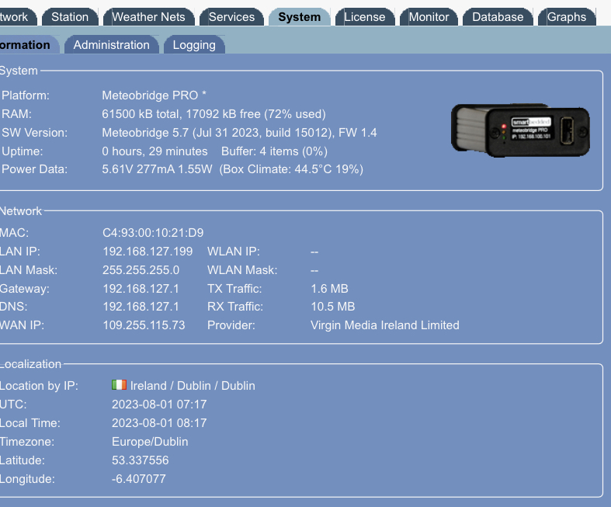Click Timezone value Europe/Dublin
The height and width of the screenshot is (507, 611).
coord(150,442)
